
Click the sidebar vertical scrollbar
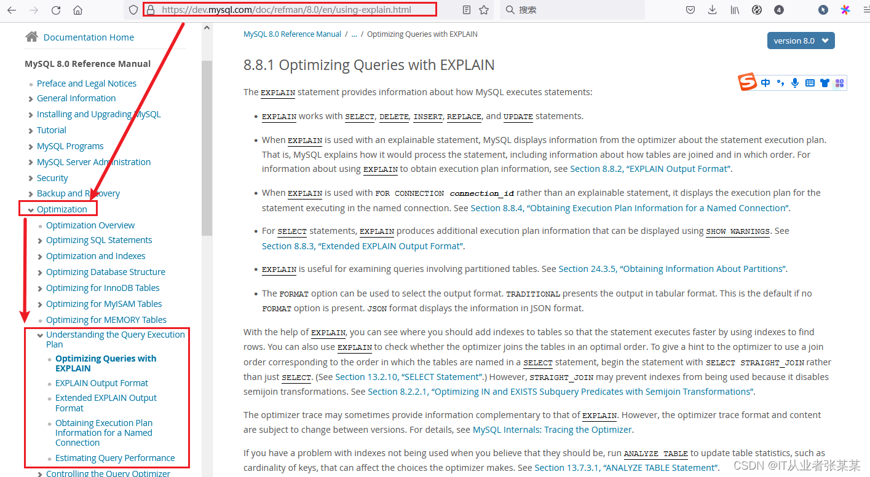coord(207,147)
